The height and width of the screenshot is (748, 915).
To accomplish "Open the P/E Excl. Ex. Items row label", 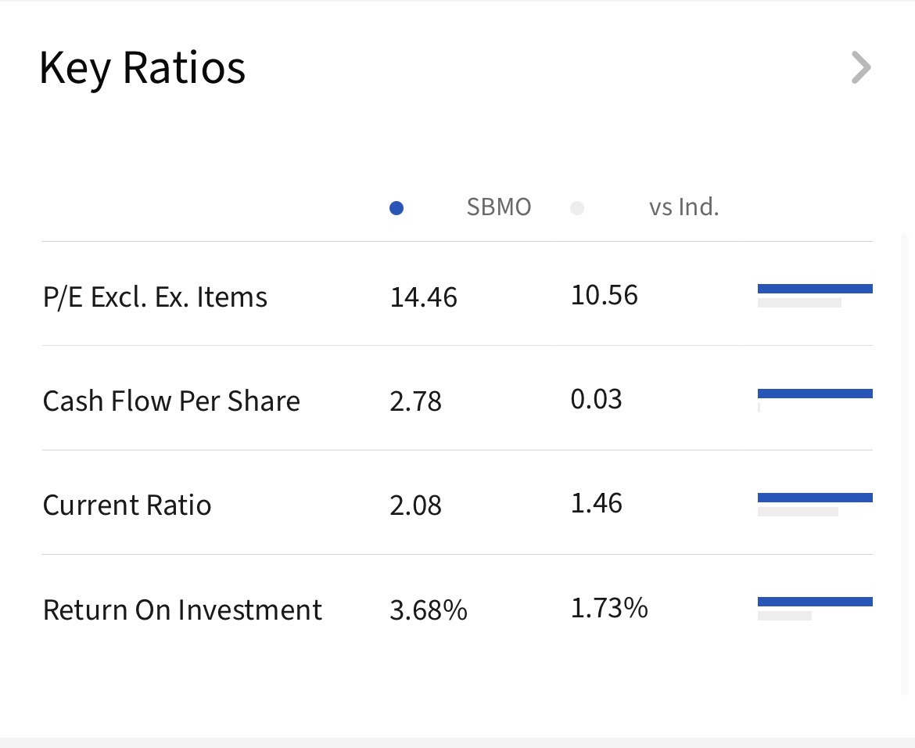I will (155, 297).
